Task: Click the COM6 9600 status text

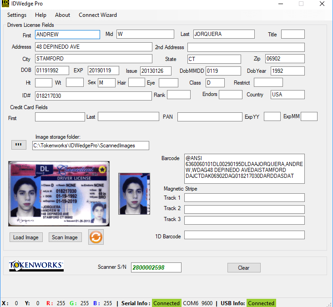Action: (198, 303)
